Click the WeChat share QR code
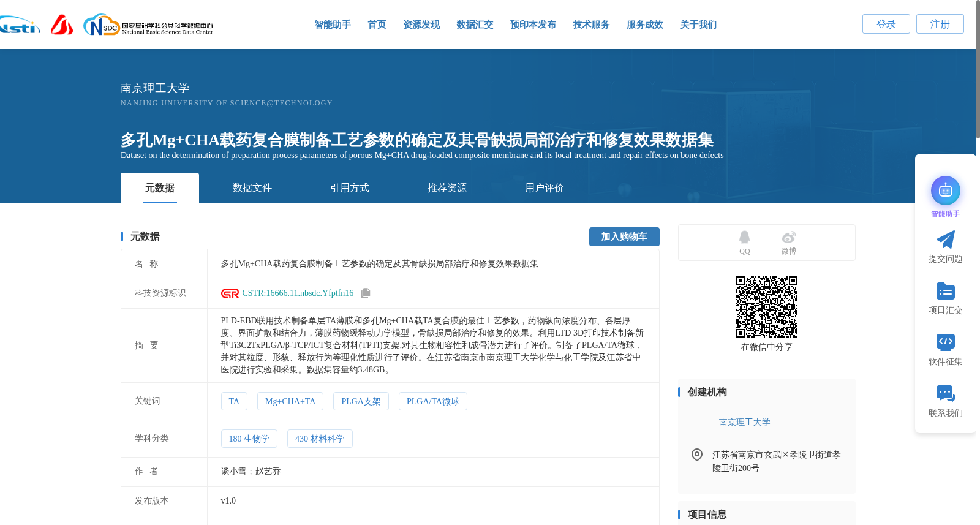This screenshot has height=525, width=980. click(x=766, y=306)
